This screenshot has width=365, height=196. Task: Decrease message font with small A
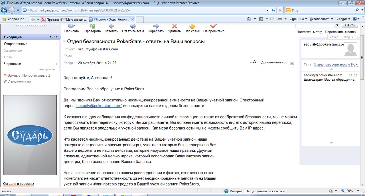(x=251, y=62)
